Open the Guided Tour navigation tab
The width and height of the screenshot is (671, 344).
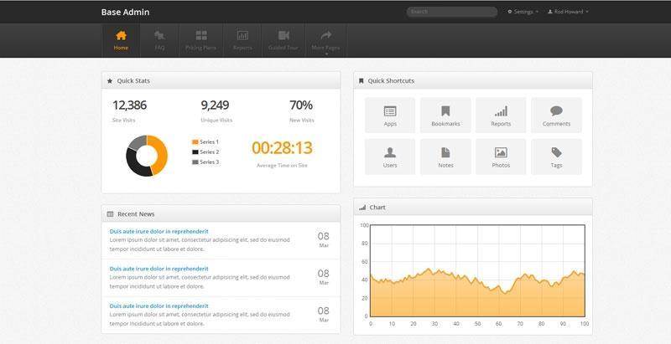(x=283, y=40)
